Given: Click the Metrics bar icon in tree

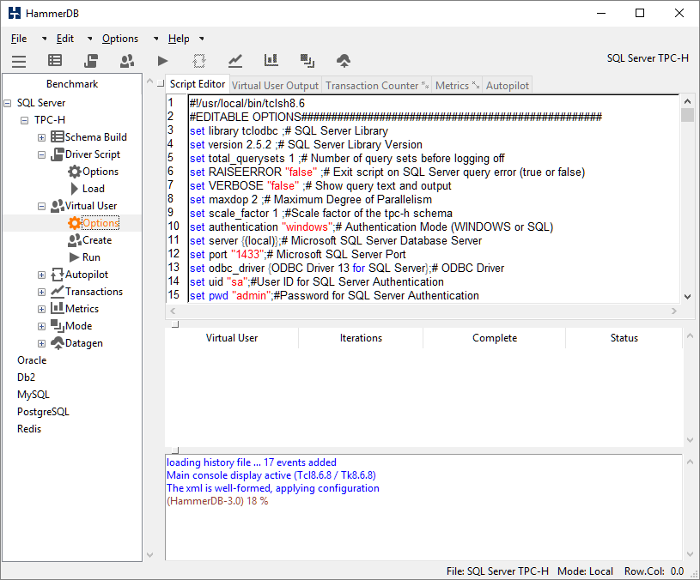Looking at the screenshot, I should (x=58, y=309).
